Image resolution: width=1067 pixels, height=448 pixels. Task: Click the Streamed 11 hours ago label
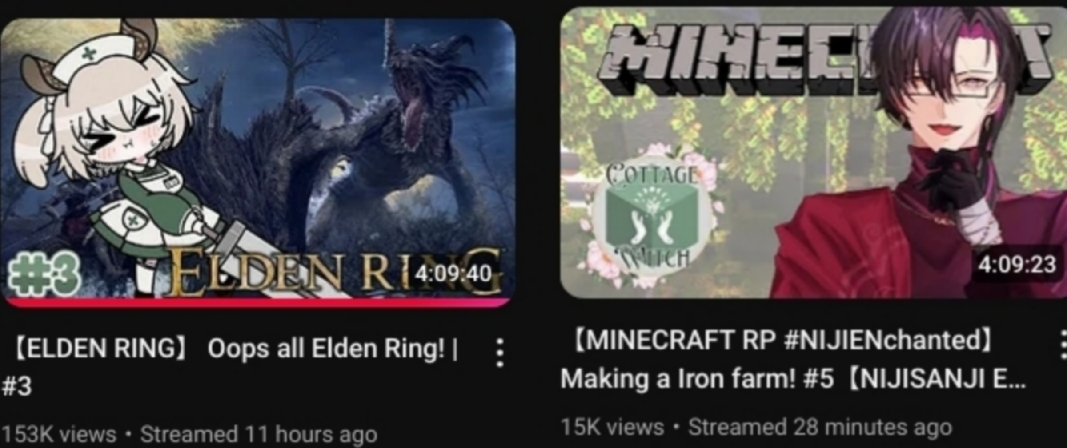coord(259,434)
